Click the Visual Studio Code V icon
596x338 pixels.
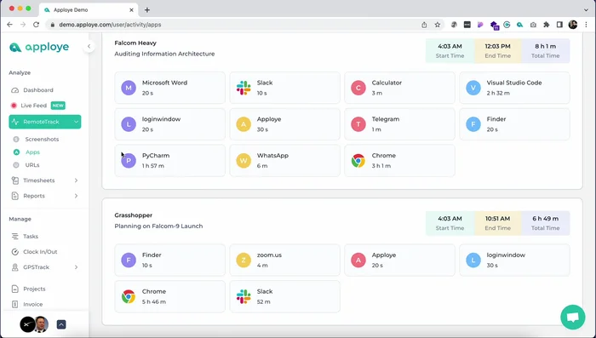point(473,88)
